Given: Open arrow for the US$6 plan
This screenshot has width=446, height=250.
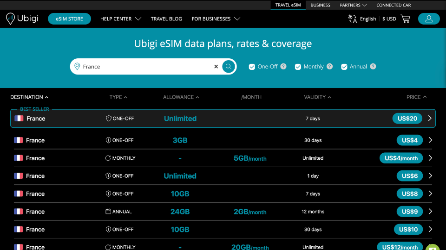Looking at the screenshot, I should tap(430, 176).
